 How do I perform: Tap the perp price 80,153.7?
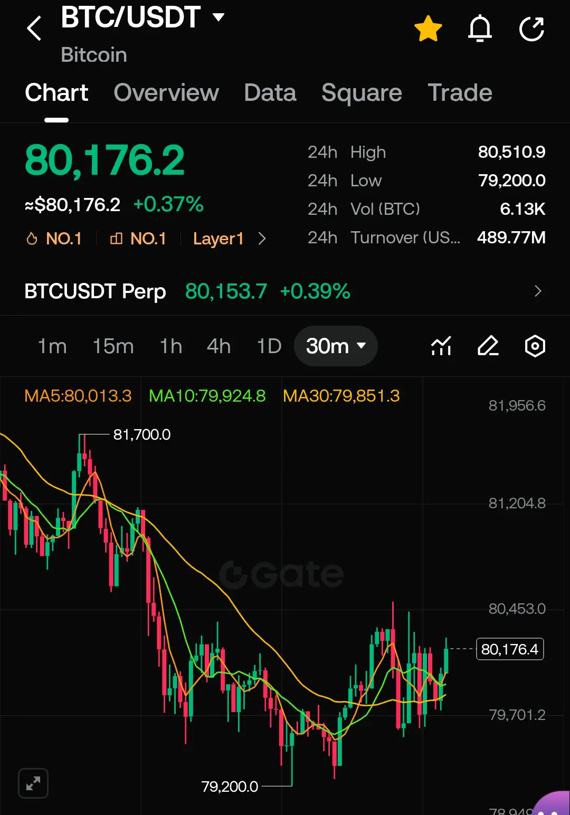(x=226, y=291)
